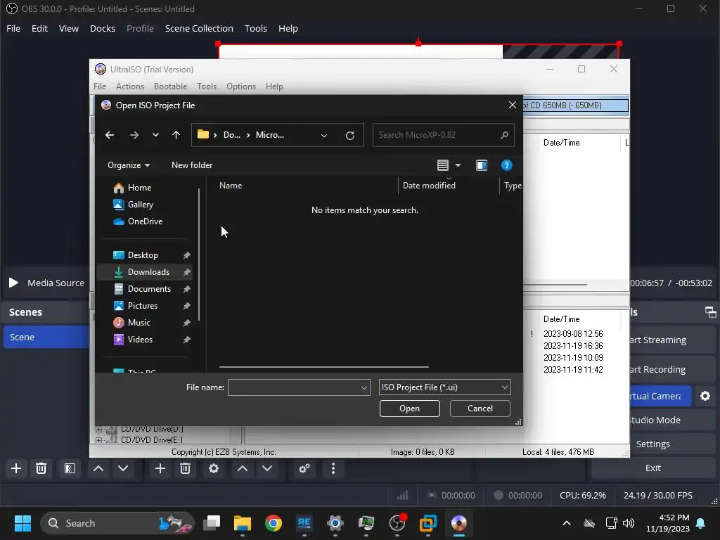Click the Search MicroXP-0.82 field

443,135
